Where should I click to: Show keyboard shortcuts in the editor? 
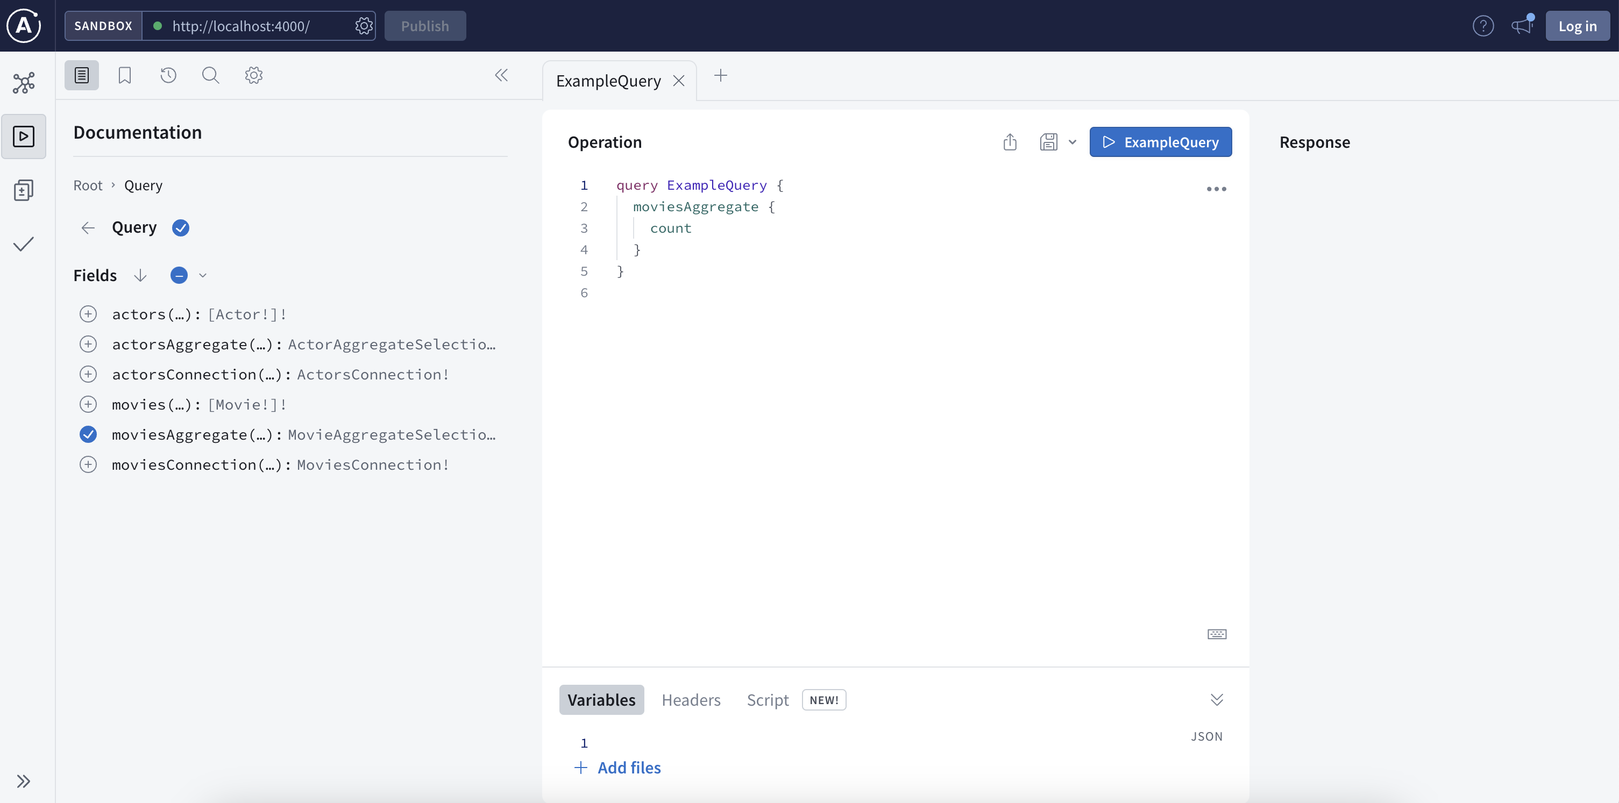click(x=1216, y=634)
